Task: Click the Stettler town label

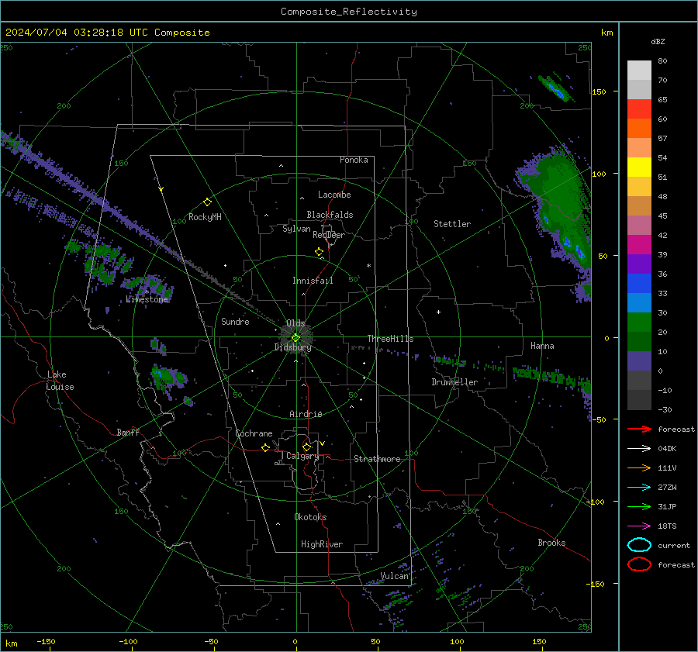Action: [x=452, y=224]
